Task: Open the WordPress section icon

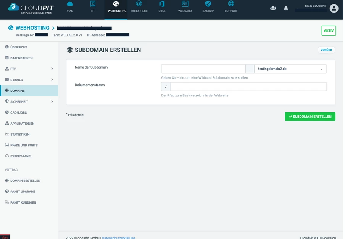Action: [x=139, y=4]
